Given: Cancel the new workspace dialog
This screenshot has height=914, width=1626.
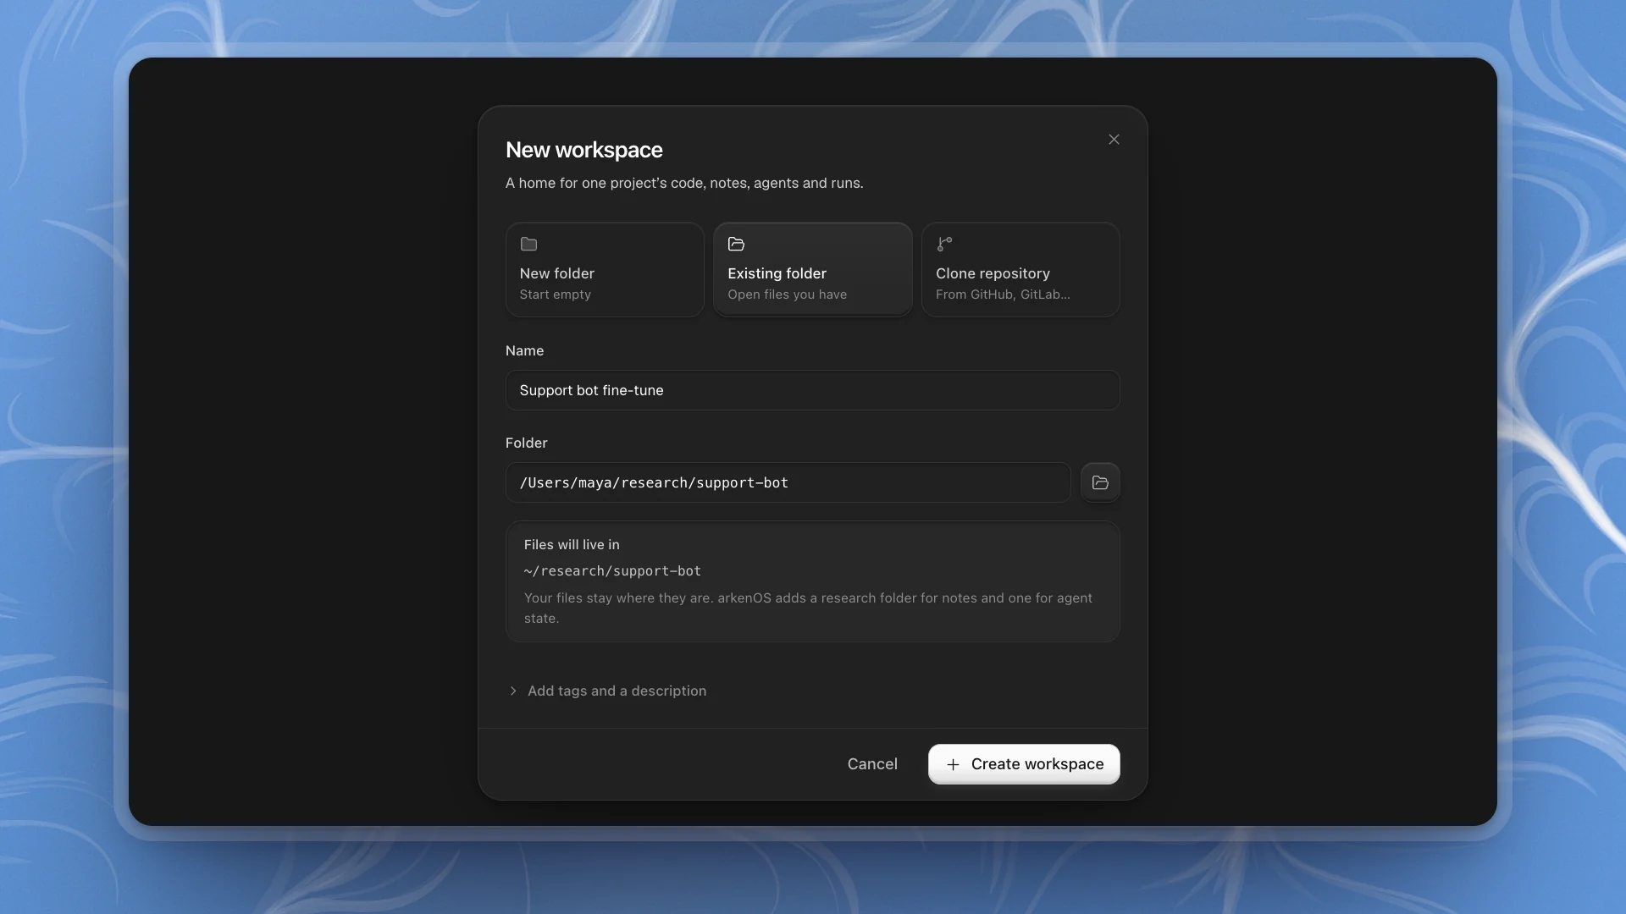Looking at the screenshot, I should coord(872,764).
